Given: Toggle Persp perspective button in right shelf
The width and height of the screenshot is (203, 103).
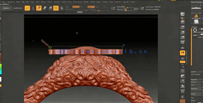Looking at the screenshot, I should pos(183,42).
